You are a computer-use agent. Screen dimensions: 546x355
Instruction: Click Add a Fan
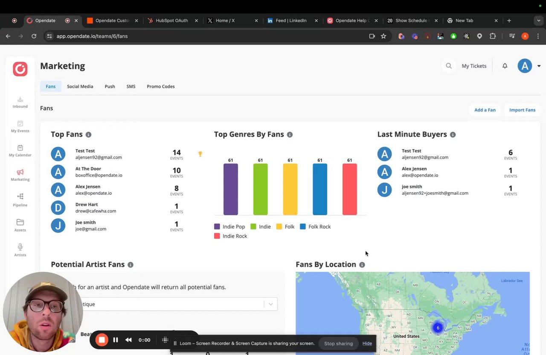485,110
